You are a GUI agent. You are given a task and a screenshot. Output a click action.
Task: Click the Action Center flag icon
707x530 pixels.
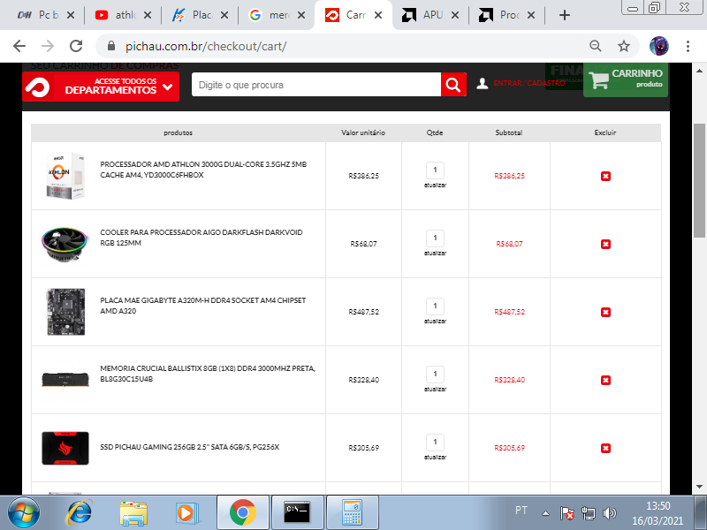click(566, 513)
